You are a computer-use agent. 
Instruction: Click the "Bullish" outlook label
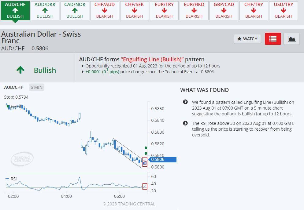click(x=45, y=70)
